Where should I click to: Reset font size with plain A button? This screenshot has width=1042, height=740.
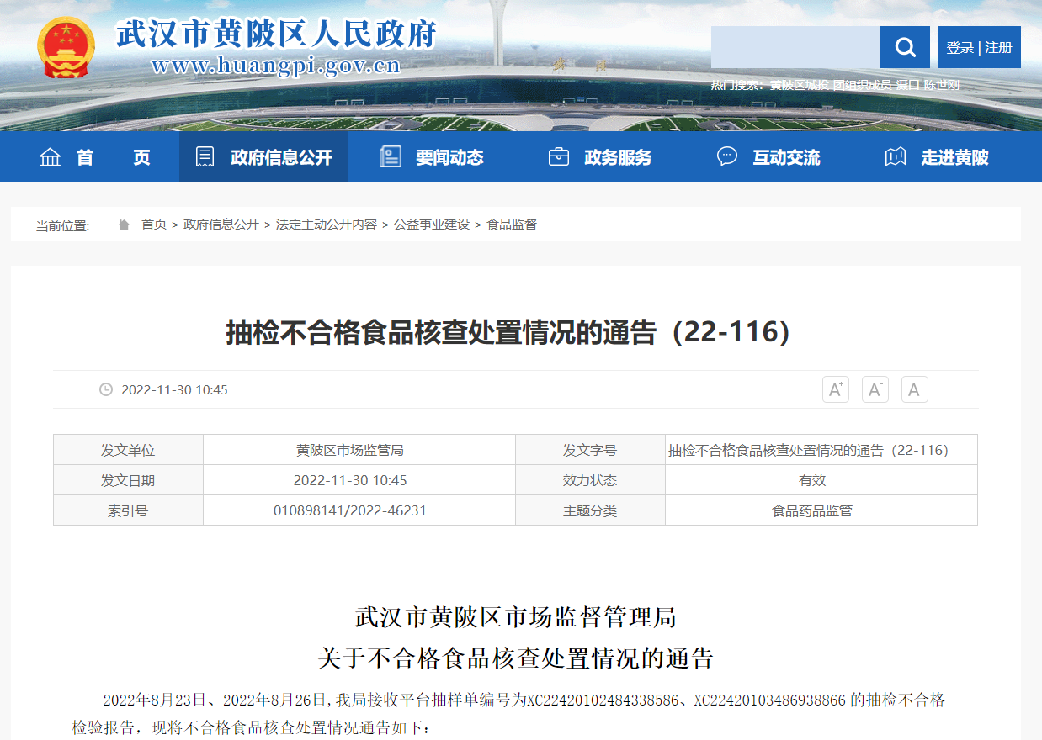point(915,389)
